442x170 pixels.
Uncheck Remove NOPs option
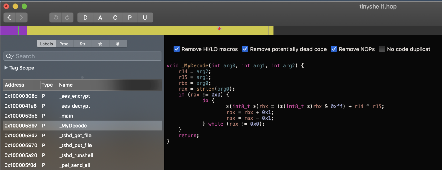click(334, 49)
